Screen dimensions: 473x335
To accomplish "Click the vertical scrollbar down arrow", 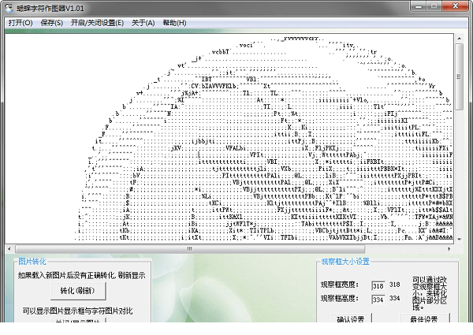I will point(459,239).
